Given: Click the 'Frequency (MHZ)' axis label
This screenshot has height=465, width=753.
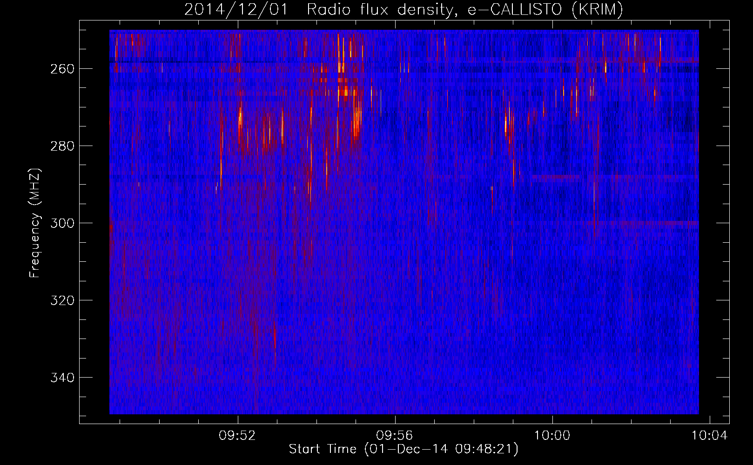Looking at the screenshot, I should tap(35, 223).
